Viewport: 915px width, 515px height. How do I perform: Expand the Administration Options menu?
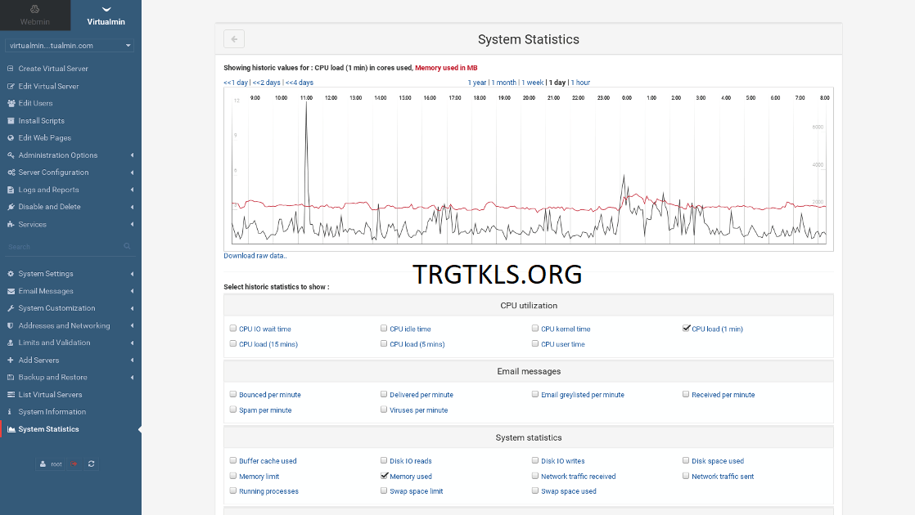57,155
